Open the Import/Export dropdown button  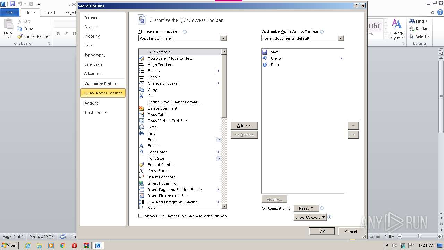(310, 217)
